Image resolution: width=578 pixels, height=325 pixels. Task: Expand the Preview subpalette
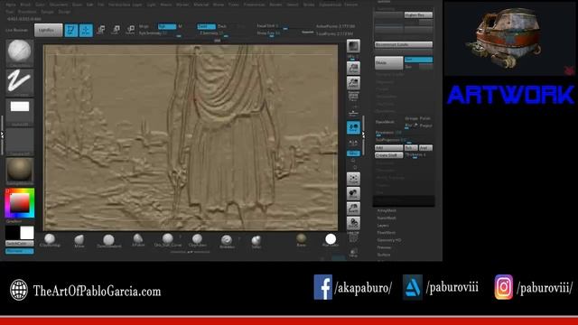pyautogui.click(x=384, y=247)
